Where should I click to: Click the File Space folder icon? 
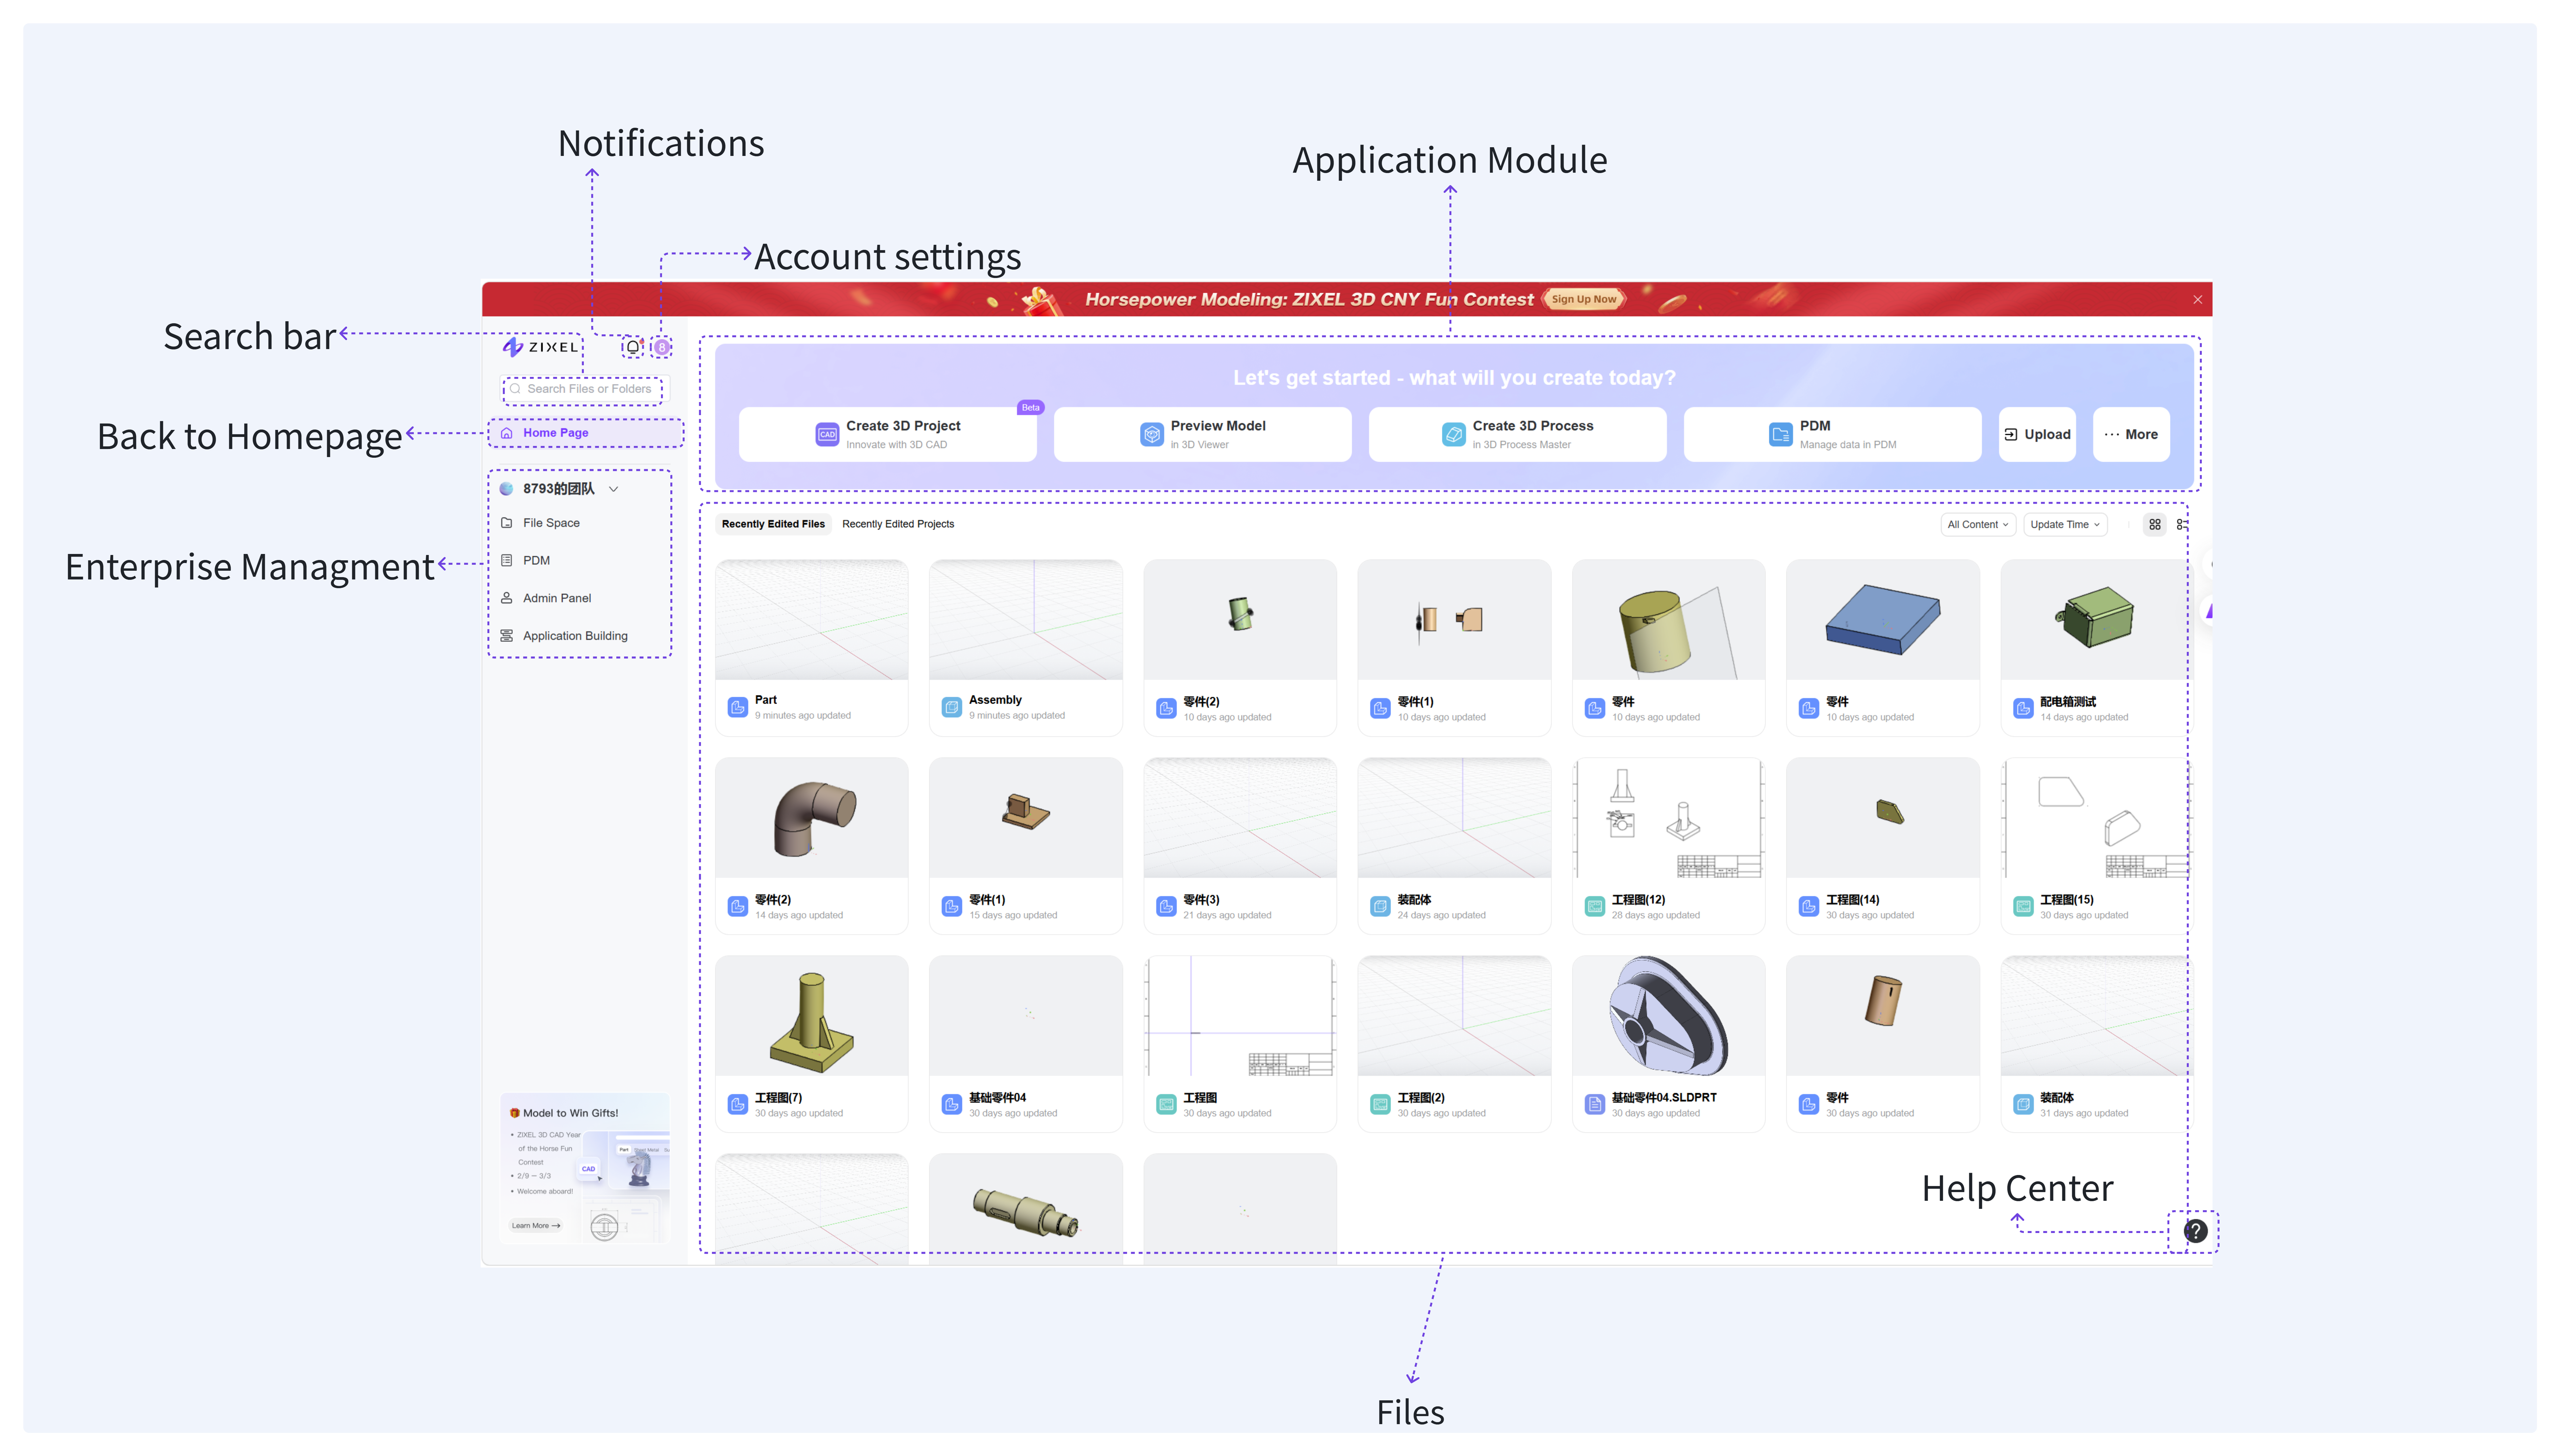(x=507, y=523)
